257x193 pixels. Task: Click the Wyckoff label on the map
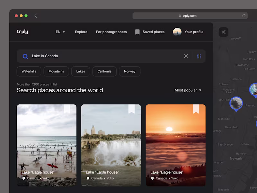click(236, 39)
